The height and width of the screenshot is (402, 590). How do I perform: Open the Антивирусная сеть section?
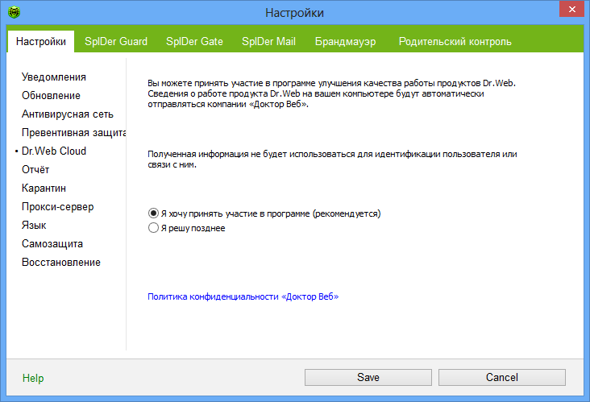[68, 114]
